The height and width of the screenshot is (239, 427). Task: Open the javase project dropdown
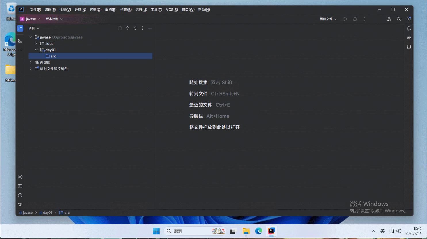30,19
